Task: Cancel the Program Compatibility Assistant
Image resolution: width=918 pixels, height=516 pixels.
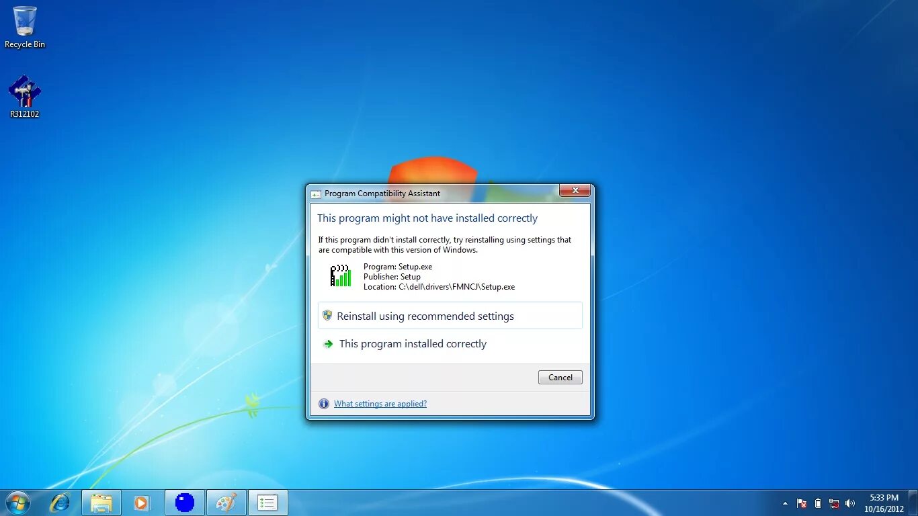Action: (x=560, y=378)
